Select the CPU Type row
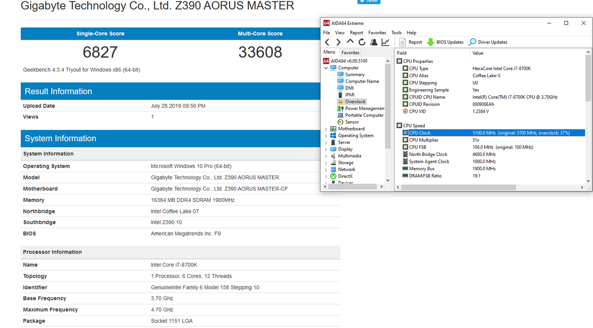This screenshot has width=593, height=328. (491, 68)
